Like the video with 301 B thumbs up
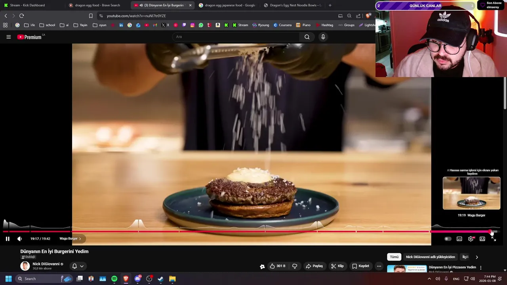The height and width of the screenshot is (285, 507). click(277, 266)
